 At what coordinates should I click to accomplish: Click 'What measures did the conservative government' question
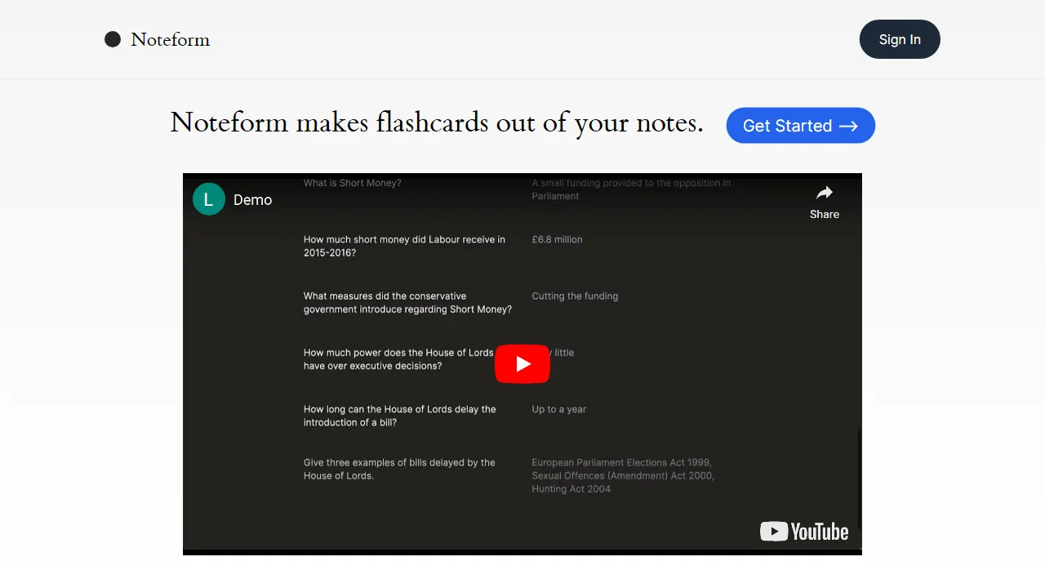click(x=407, y=302)
